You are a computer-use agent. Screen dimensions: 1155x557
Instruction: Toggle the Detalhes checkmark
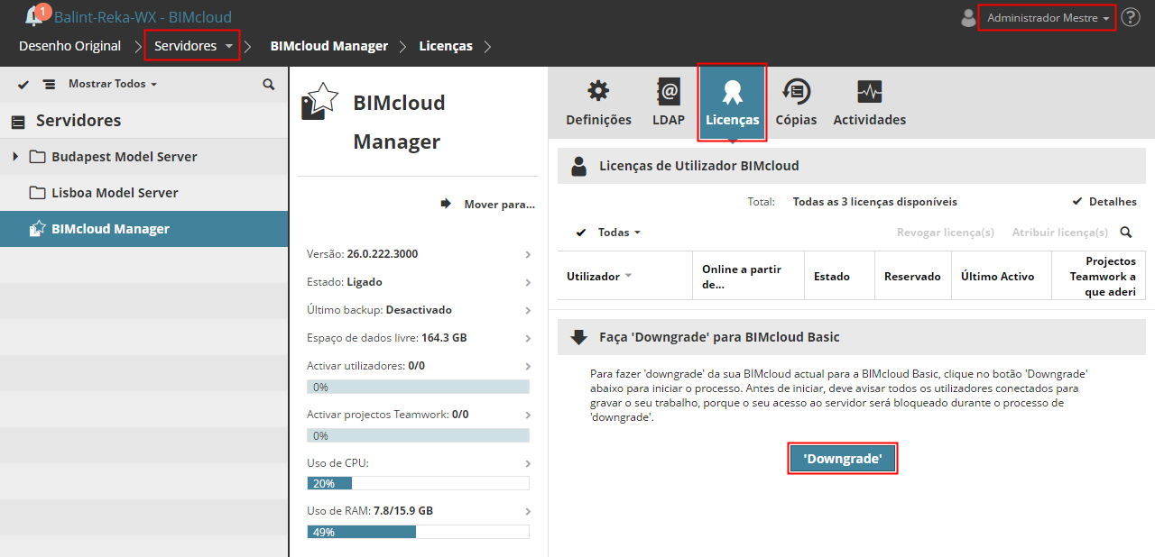[1077, 202]
